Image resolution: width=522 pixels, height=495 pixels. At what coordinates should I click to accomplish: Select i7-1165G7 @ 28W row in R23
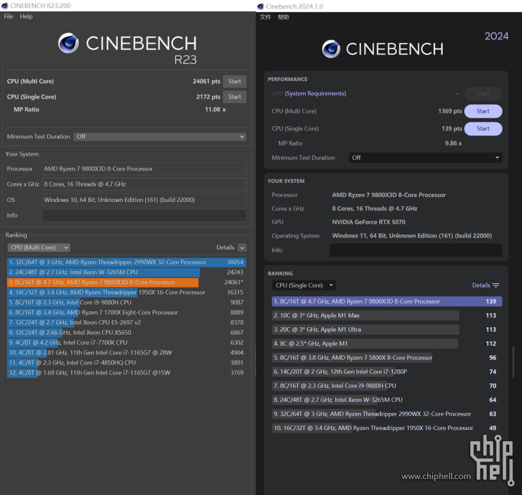click(x=127, y=352)
